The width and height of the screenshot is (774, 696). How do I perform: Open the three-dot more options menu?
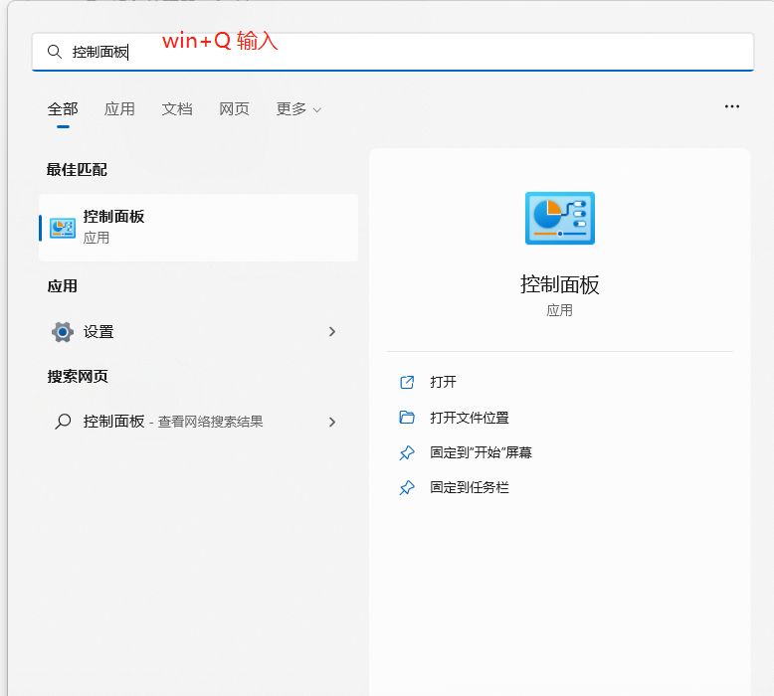pyautogui.click(x=732, y=106)
